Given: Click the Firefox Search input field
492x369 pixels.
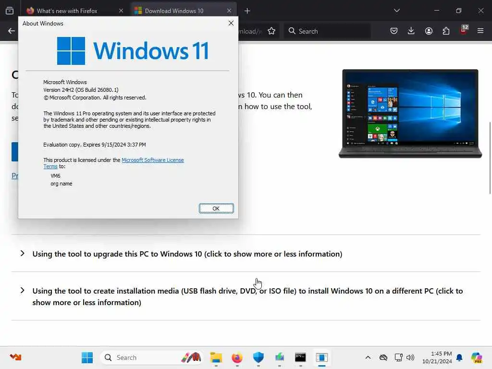Looking at the screenshot, I should [327, 31].
